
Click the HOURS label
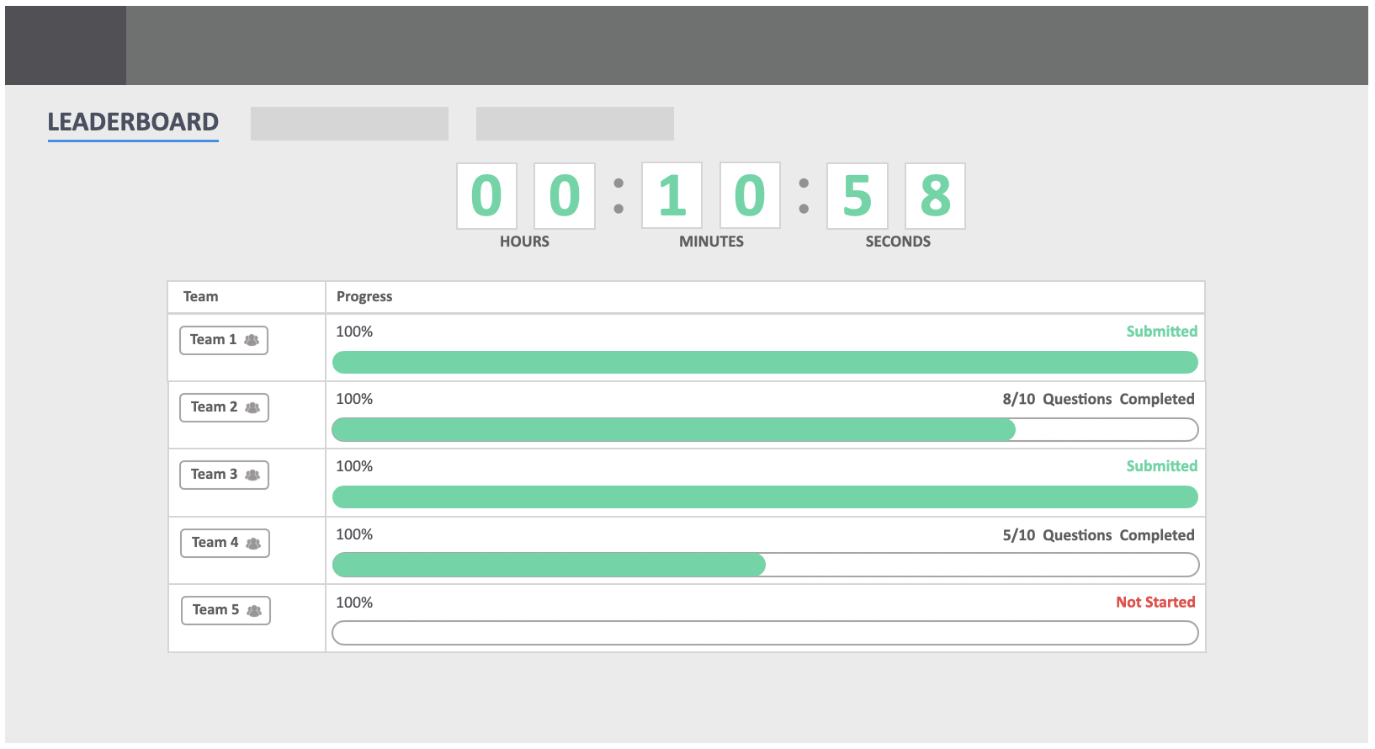coord(524,242)
